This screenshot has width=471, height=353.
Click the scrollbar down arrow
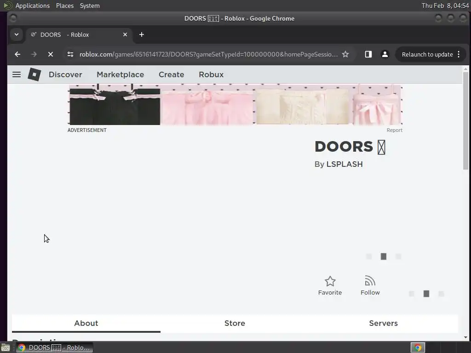[465, 337]
